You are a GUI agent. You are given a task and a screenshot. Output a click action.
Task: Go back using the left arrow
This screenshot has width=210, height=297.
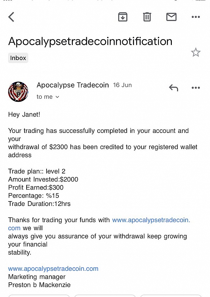(11, 17)
